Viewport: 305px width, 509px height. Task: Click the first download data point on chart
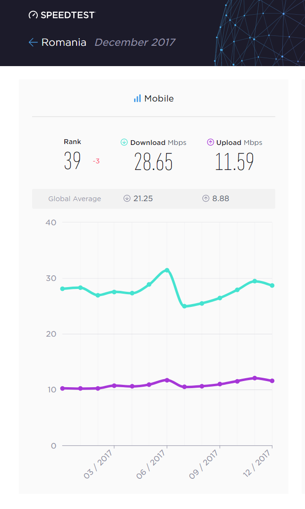click(62, 288)
